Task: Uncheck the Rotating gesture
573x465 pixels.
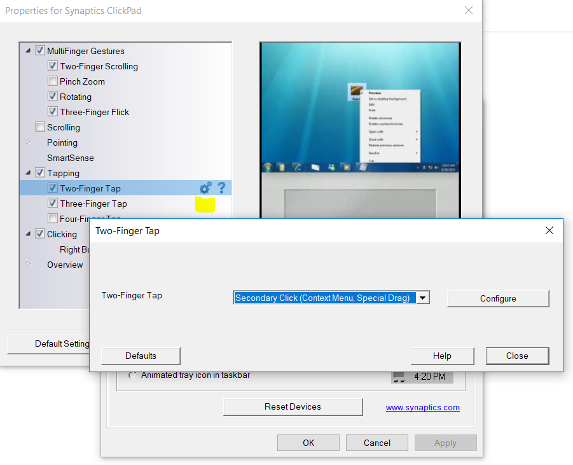Action: pos(53,97)
